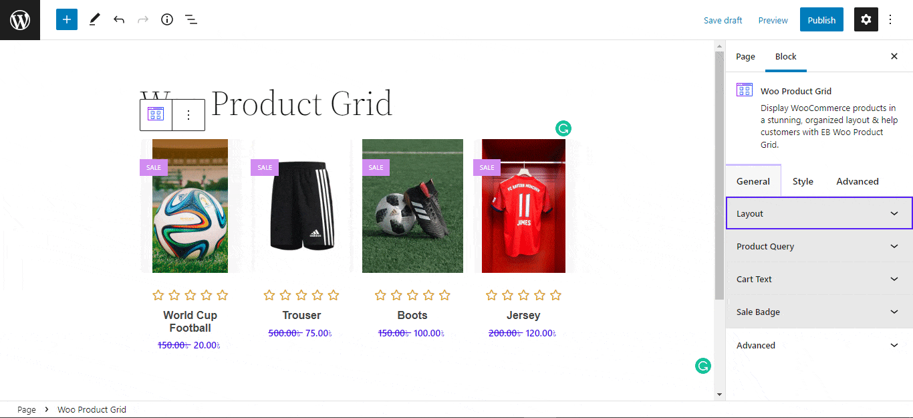Image resolution: width=913 pixels, height=418 pixels.
Task: Open editor settings with the gear icon
Action: (866, 19)
